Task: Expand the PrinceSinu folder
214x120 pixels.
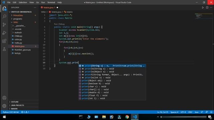Action: [18, 15]
